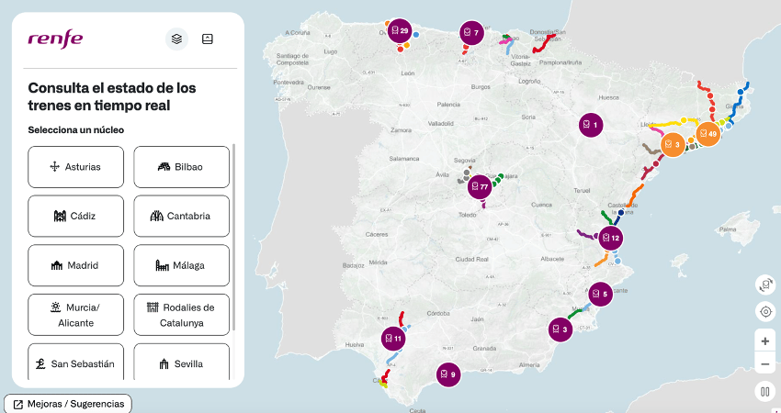Click the Palma label on map
The height and width of the screenshot is (413, 781).
point(728,229)
